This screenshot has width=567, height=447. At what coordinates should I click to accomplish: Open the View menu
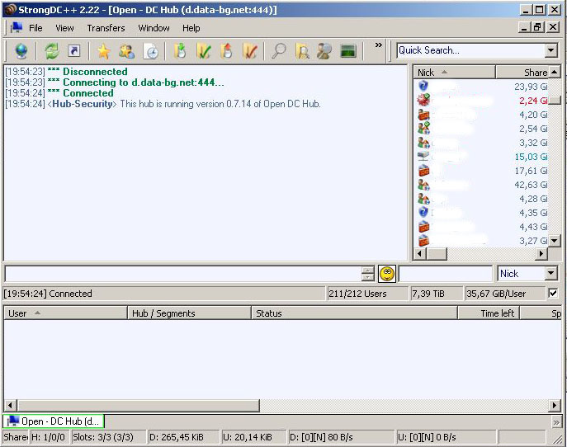64,28
